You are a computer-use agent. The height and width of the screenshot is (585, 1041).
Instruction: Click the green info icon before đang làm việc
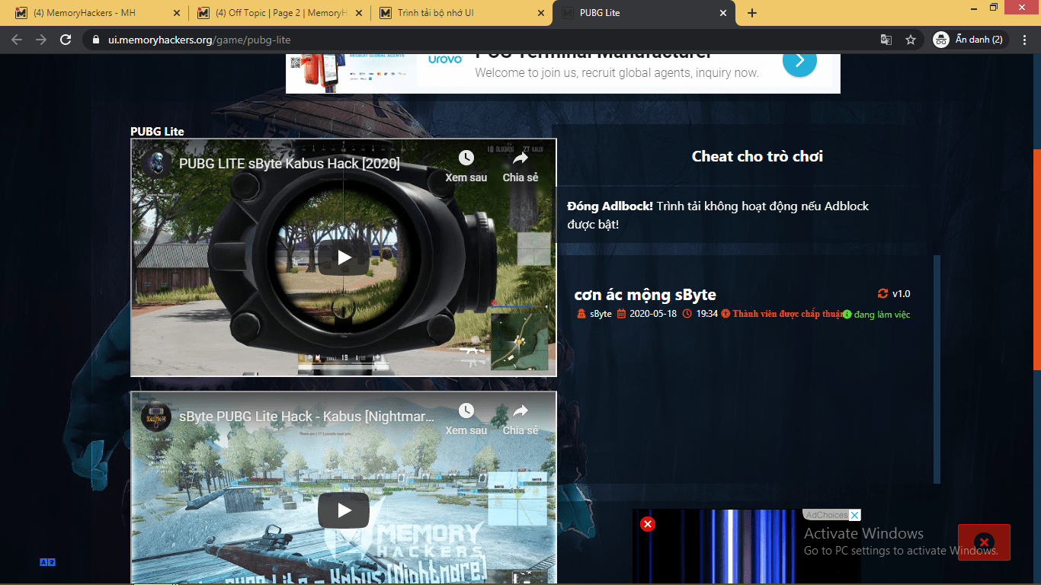[847, 315]
